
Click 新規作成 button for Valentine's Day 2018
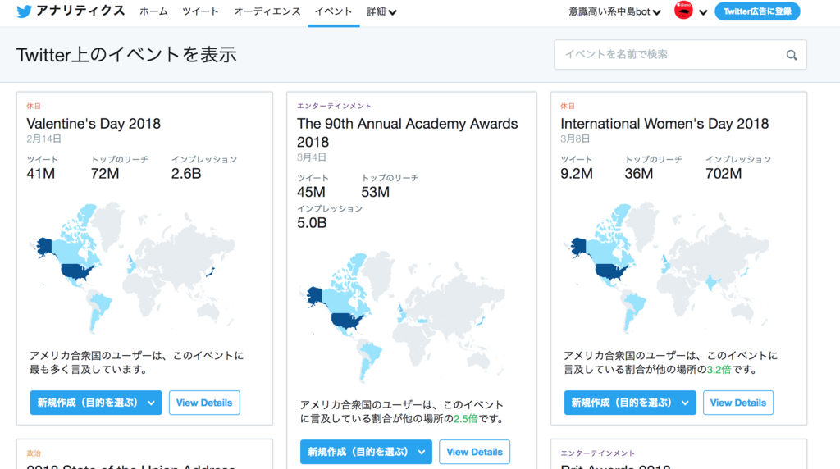(x=96, y=403)
